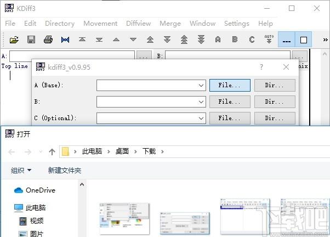The image size is (330, 237).
Task: Click File... button for A (Base)
Action: click(x=230, y=86)
